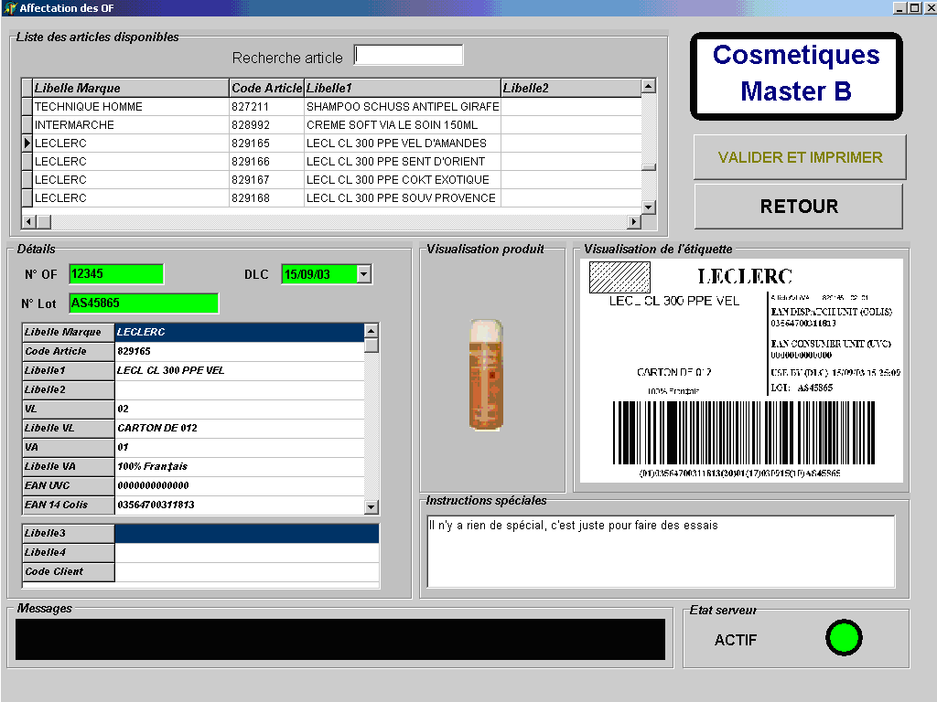Click the VALIDER ET IMPRIMER button
Viewport: 937px width, 702px height.
coord(800,157)
